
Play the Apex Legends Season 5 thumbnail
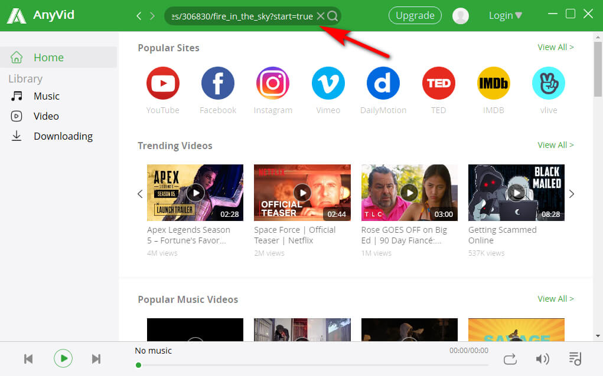tap(195, 193)
